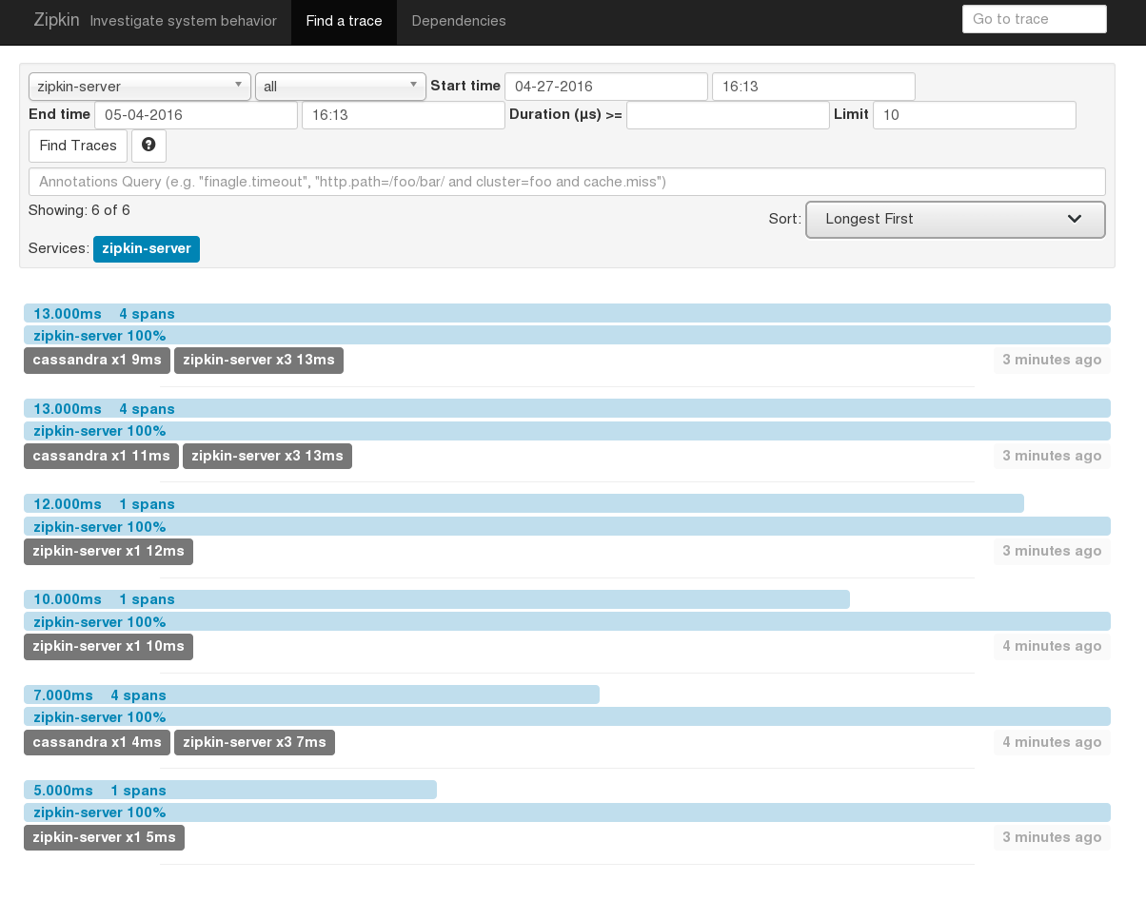Screen dimensions: 1146x900
Task: Open the zipkin-server service dropdown
Action: tap(139, 86)
